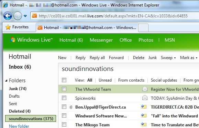Filter view to Social updates
This screenshot has height=128, width=199.
click(x=164, y=80)
